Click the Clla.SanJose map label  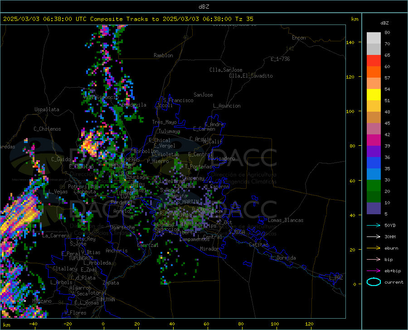coord(226,70)
